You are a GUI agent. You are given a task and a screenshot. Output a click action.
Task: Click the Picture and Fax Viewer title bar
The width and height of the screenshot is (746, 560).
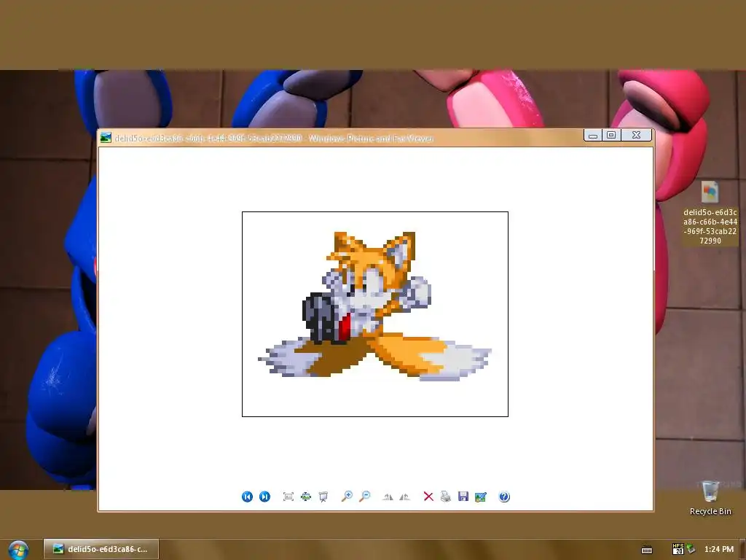[340, 138]
